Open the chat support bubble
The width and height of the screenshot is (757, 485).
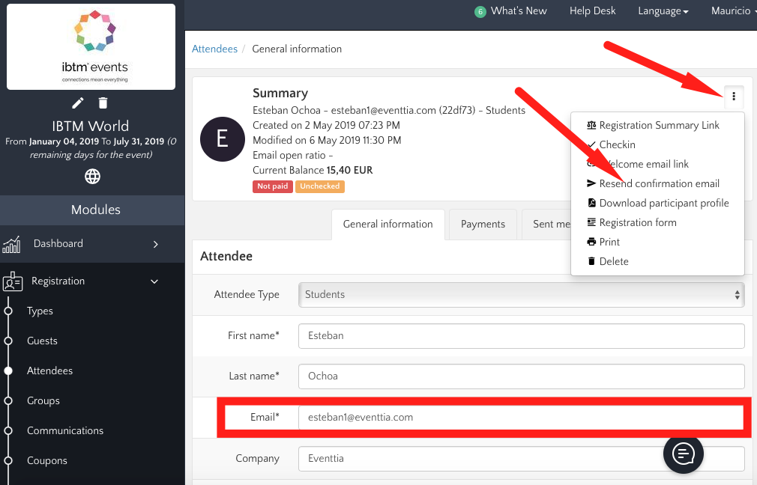(683, 454)
